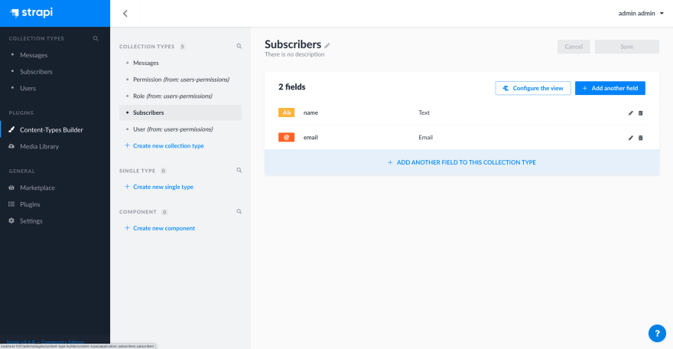Open Marketplace
Viewport: 673px width, 349px height.
click(37, 188)
